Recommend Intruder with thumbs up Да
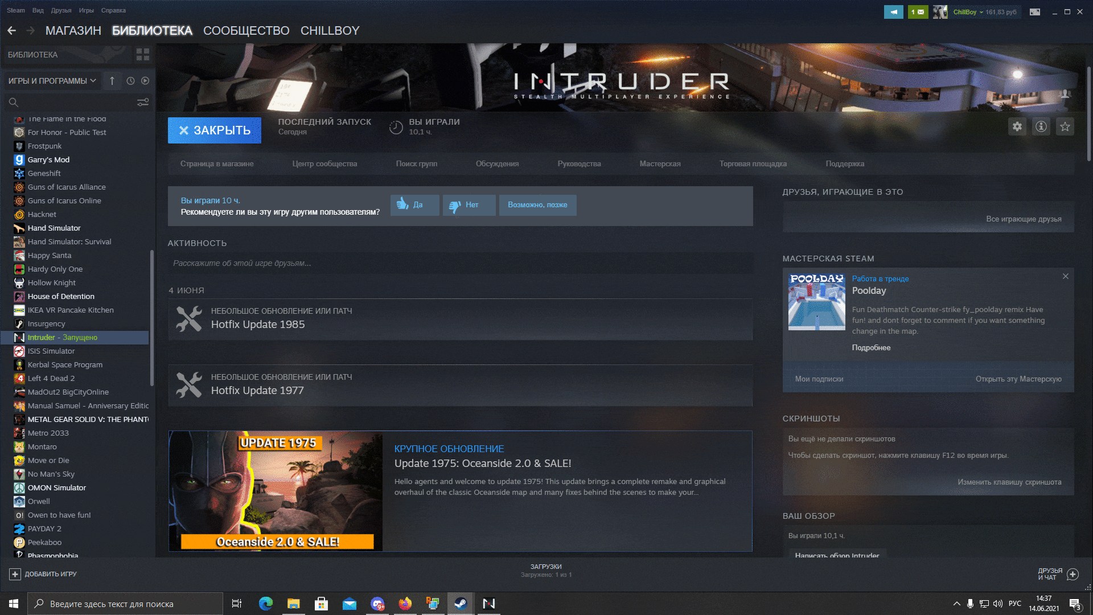The image size is (1093, 615). pos(414,205)
